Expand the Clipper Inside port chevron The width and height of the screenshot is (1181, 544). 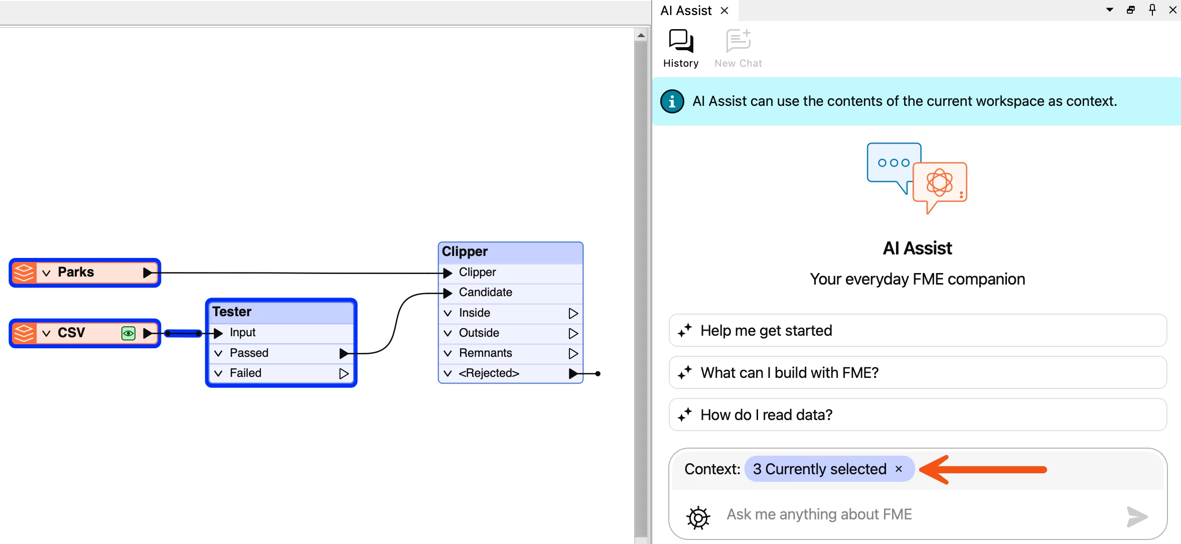click(448, 313)
